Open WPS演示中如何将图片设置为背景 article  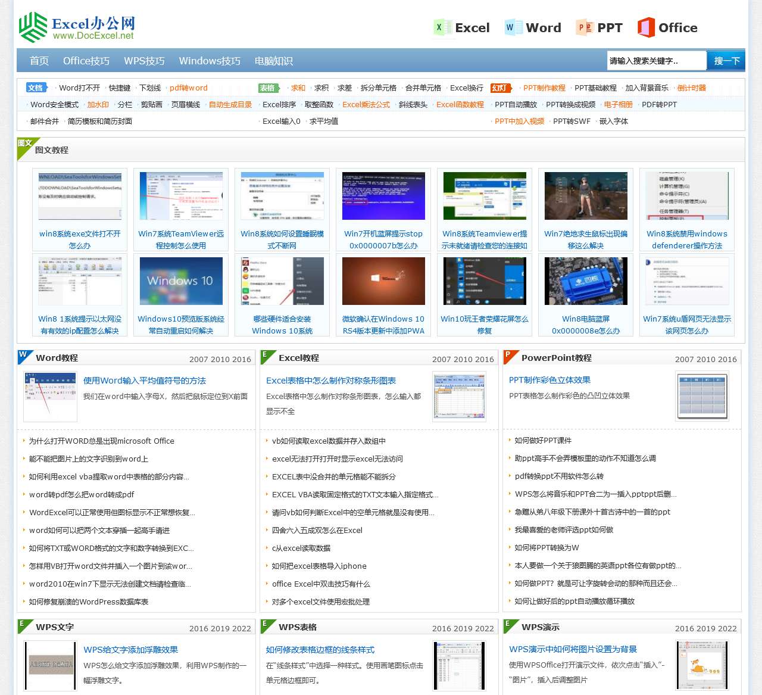click(573, 649)
